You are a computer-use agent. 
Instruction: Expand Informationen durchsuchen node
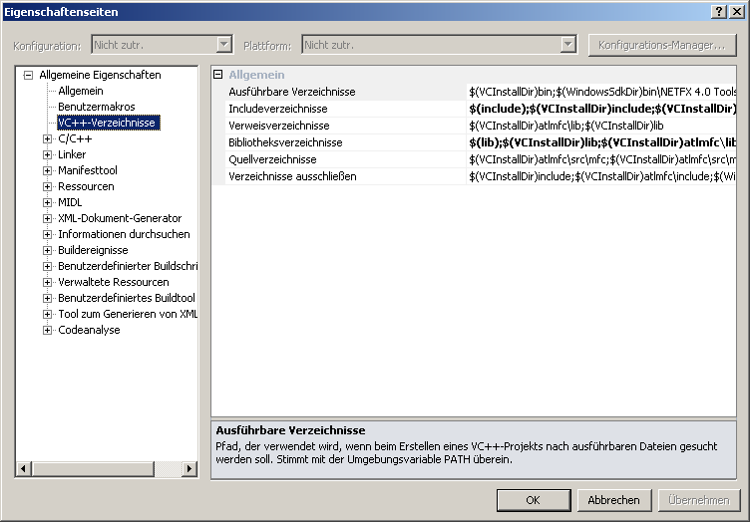coord(47,234)
